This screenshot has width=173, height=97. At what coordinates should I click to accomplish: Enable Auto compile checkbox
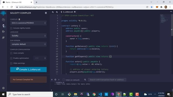11,53
